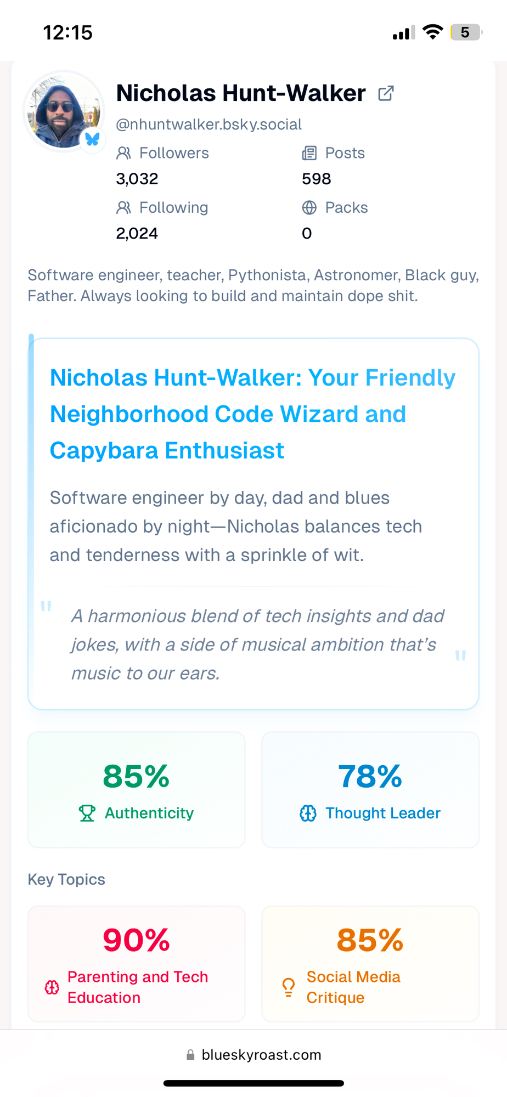Tap the roast headline title

[x=252, y=414]
